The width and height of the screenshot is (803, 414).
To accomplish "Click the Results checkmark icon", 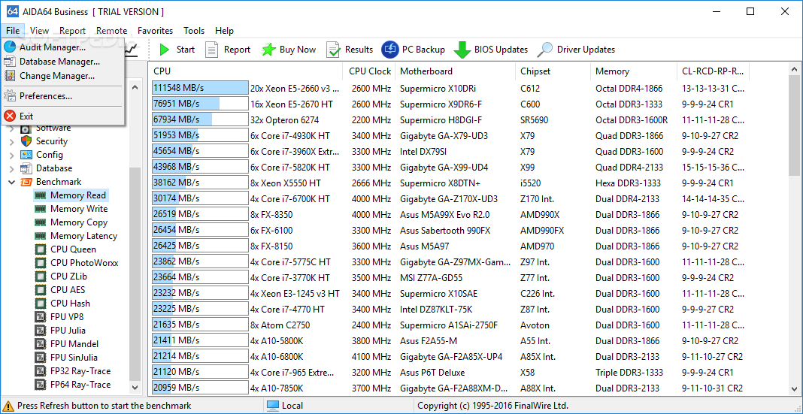I will pos(333,50).
